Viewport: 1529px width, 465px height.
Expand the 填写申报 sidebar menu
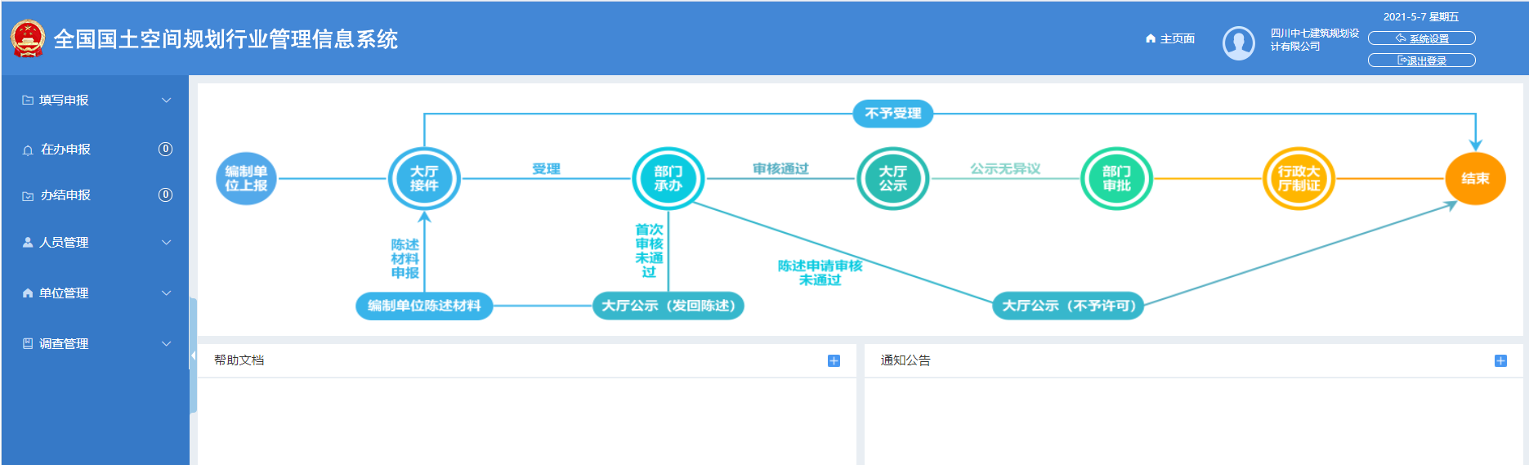coord(96,101)
